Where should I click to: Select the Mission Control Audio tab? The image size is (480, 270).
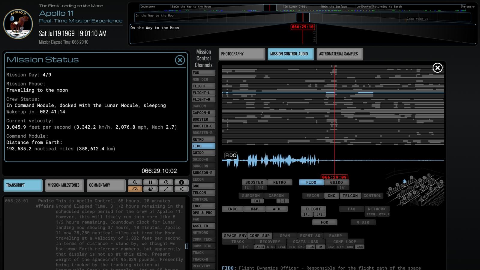291,54
